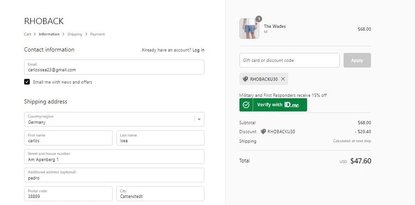
Task: Click the Country/region dropdown arrow
Action: click(x=199, y=120)
